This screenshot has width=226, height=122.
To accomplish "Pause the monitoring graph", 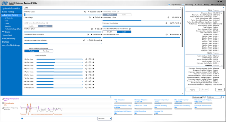I will click(x=22, y=119).
